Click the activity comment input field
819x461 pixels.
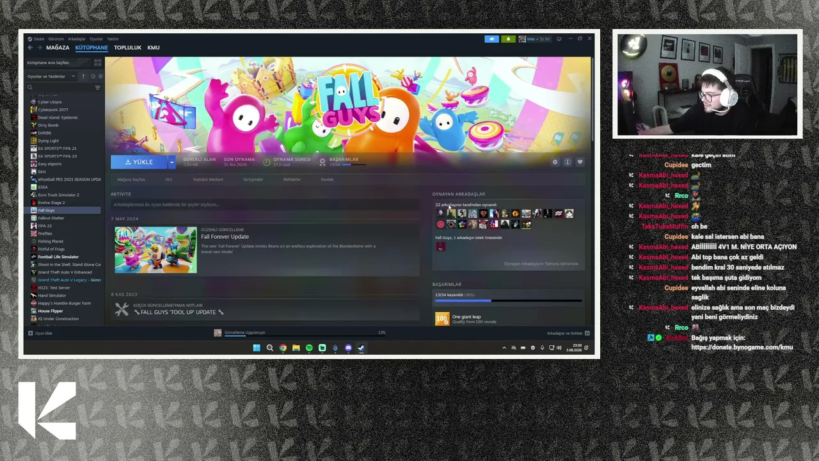tap(265, 204)
